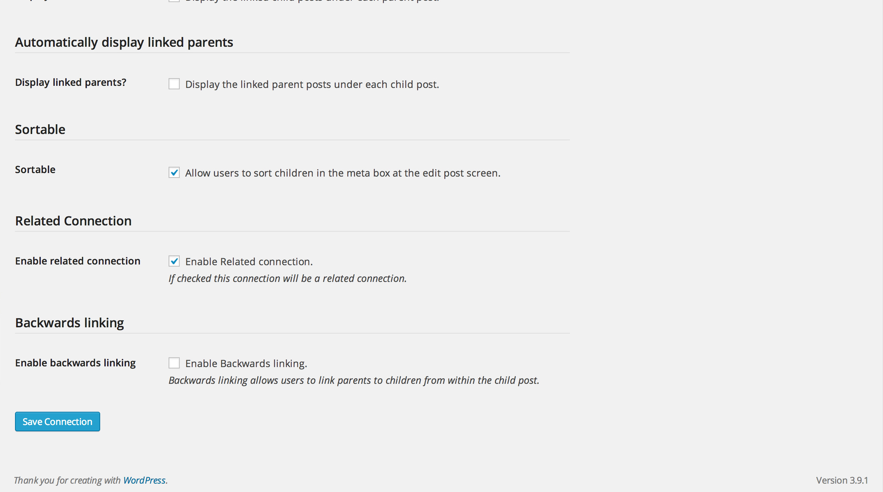This screenshot has width=883, height=492.
Task: Open the WordPress link in the footer
Action: pyautogui.click(x=144, y=480)
